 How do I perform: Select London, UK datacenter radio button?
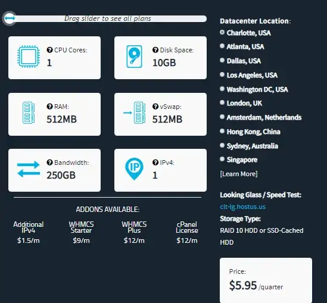222,103
